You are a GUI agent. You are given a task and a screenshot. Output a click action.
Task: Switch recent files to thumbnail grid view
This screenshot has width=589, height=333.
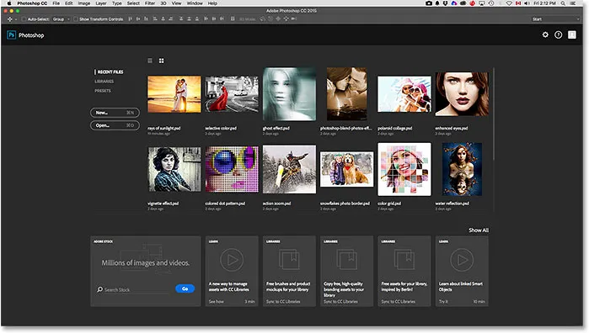coord(161,61)
